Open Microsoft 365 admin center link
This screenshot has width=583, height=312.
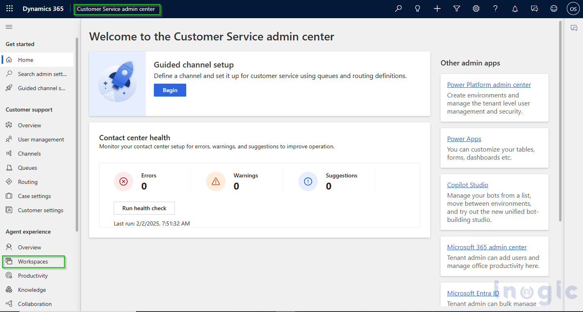point(487,247)
